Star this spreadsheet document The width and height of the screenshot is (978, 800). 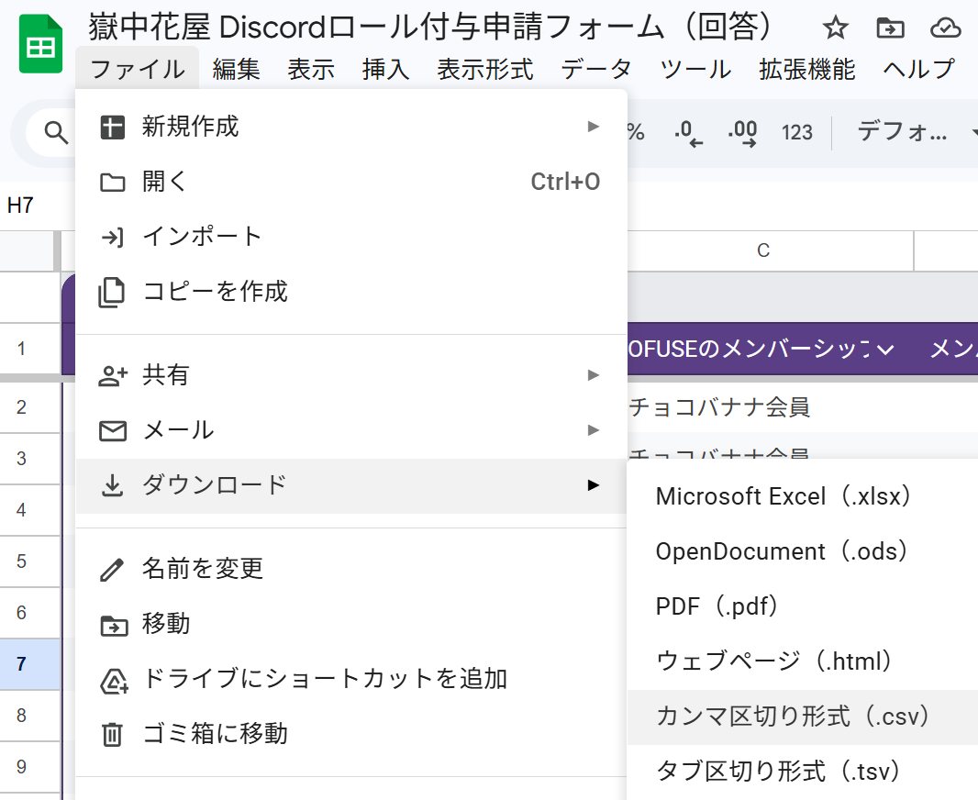[835, 28]
